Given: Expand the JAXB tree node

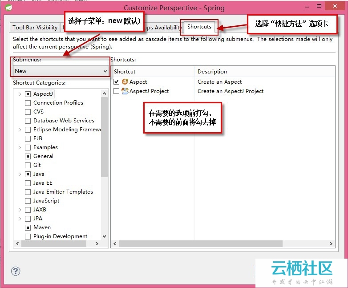Looking at the screenshot, I should [x=20, y=210].
